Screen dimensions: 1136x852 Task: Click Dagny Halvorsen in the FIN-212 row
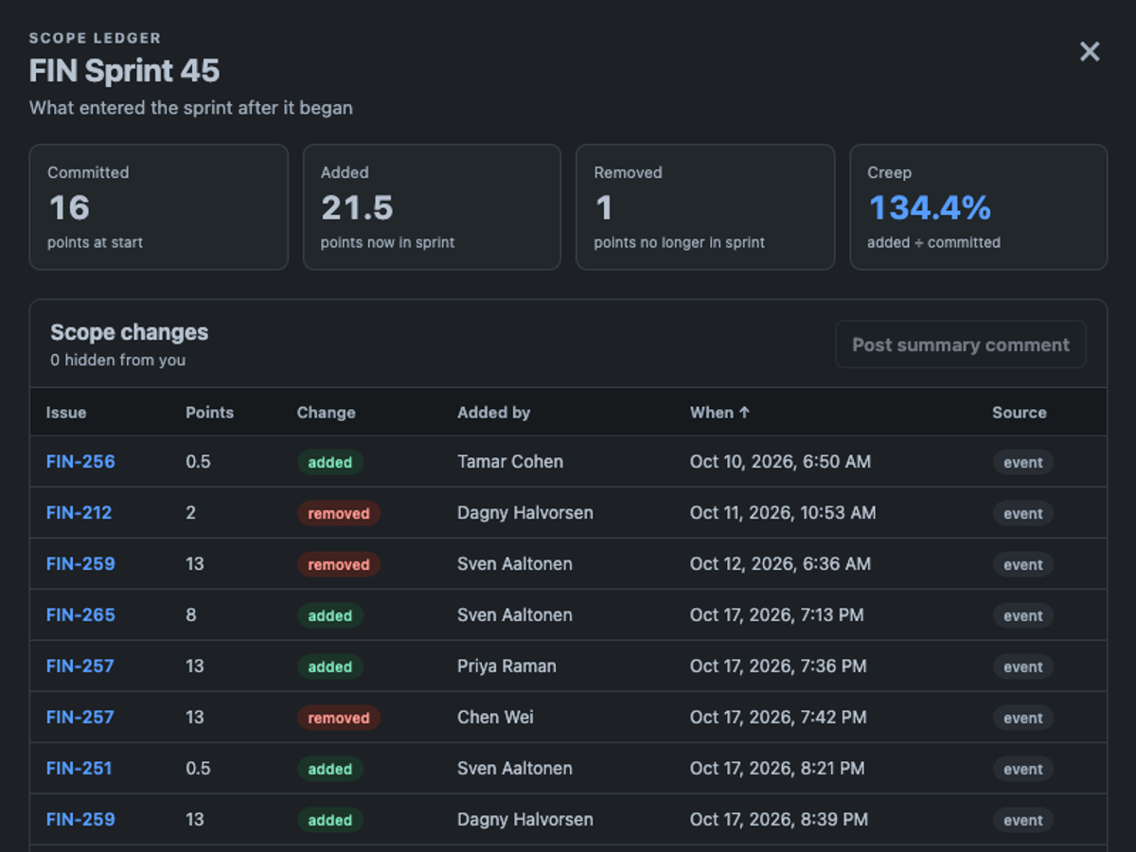tap(525, 513)
